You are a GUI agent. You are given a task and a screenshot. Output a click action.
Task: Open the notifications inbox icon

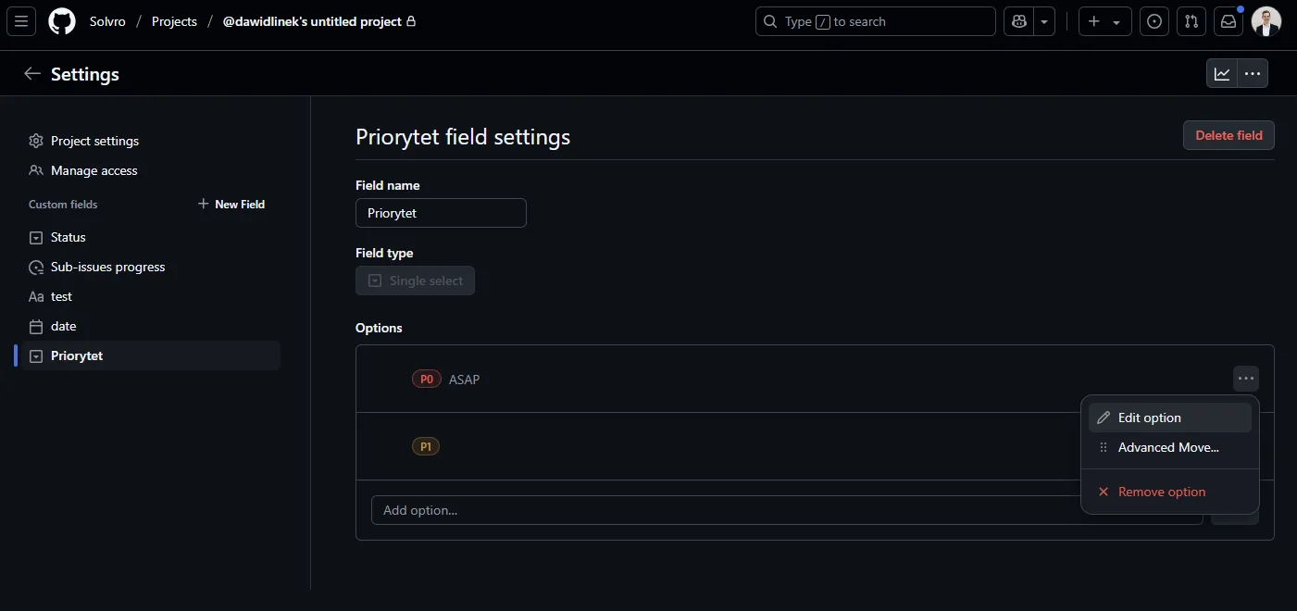[x=1228, y=21]
